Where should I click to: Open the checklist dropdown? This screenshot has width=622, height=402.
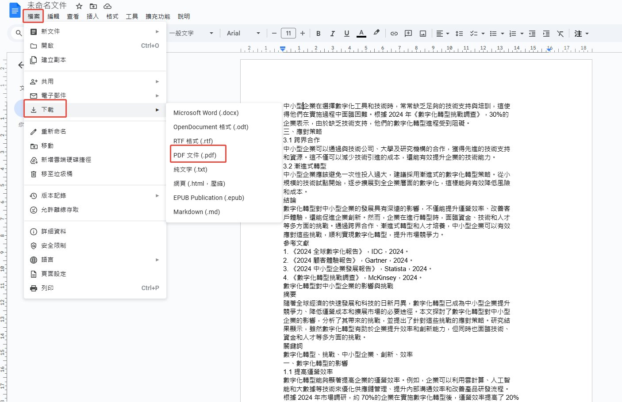[x=477, y=34]
